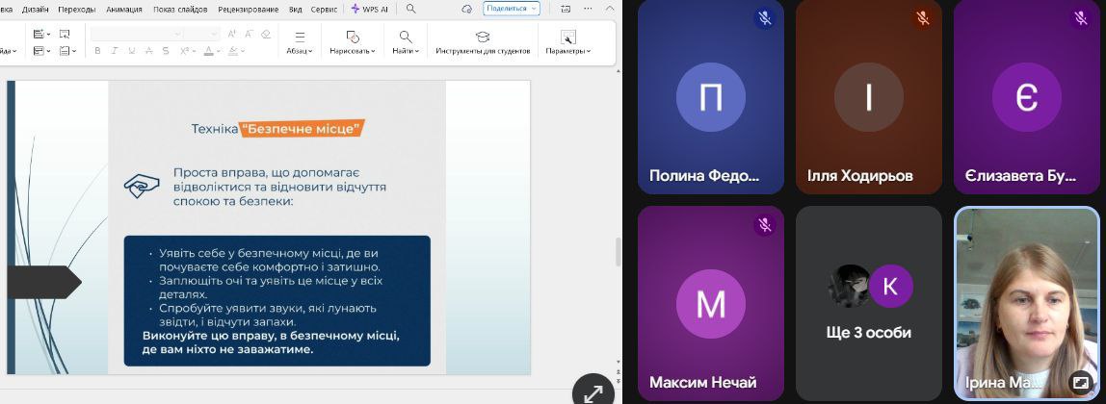The width and height of the screenshot is (1106, 404).
Task: Click the clear formatting eraser icon
Action: pos(266,34)
